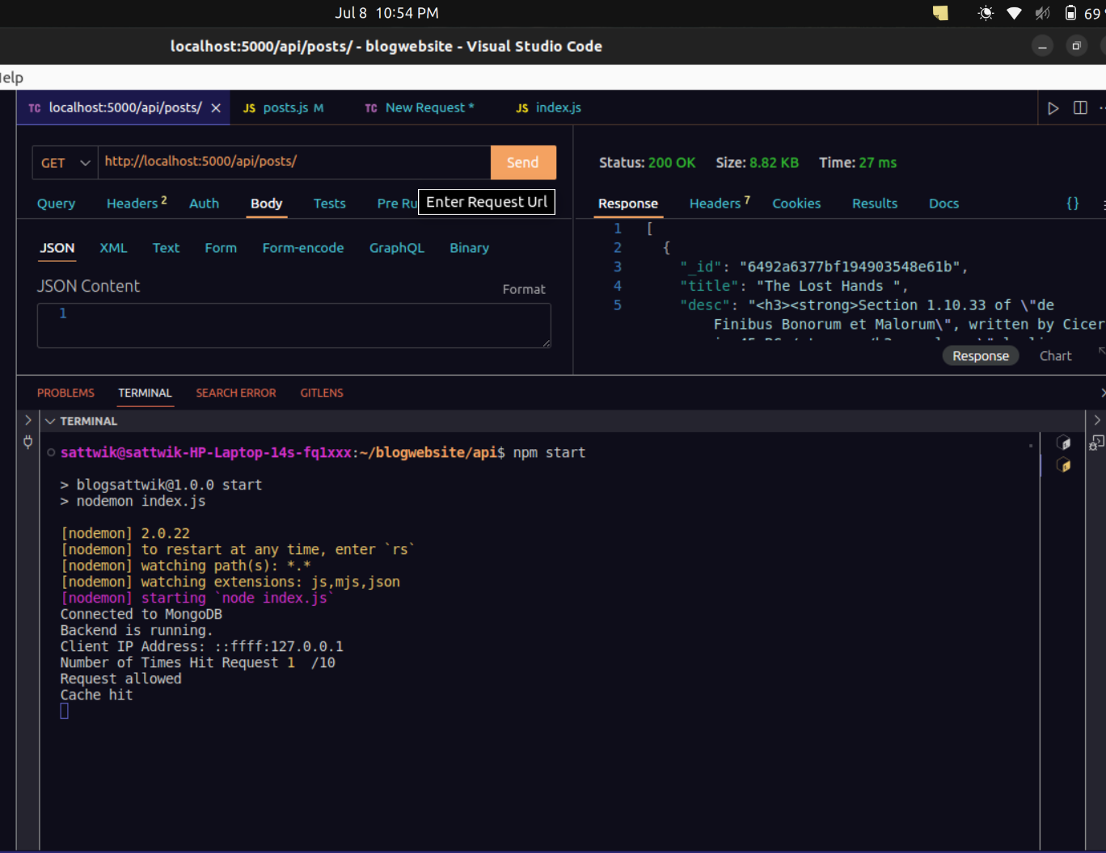Toggle the Response pill view button
This screenshot has width=1106, height=853.
click(x=981, y=356)
